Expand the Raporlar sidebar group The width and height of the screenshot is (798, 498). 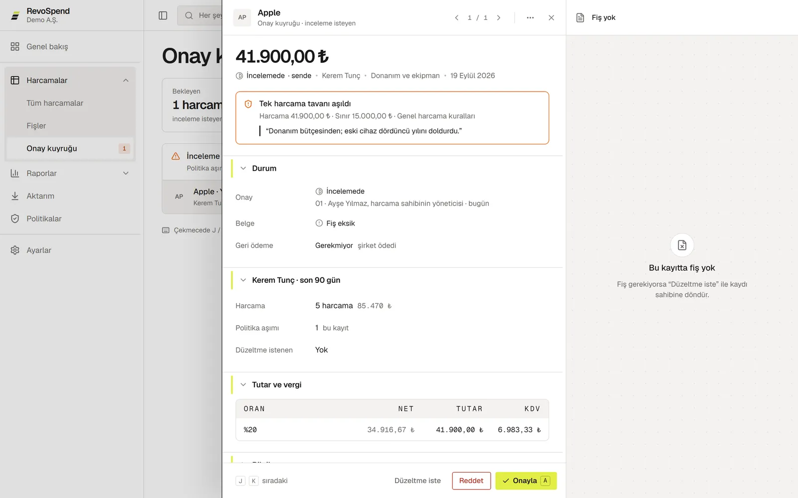pos(126,173)
